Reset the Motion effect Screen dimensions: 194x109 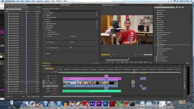(97, 13)
